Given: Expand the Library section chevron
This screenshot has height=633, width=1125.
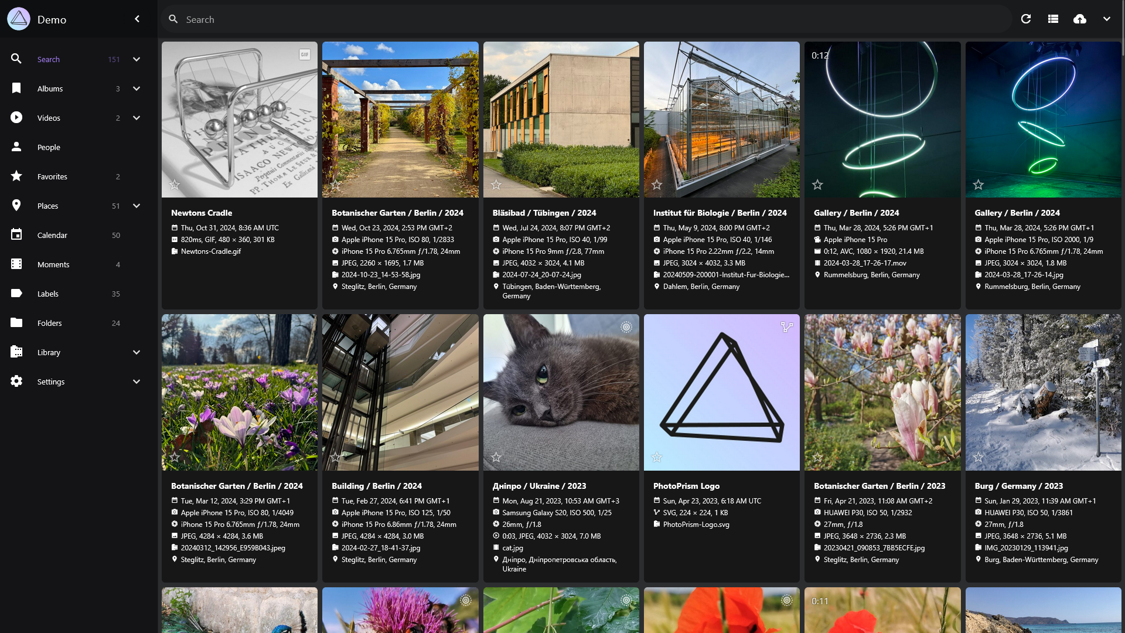Looking at the screenshot, I should point(137,352).
